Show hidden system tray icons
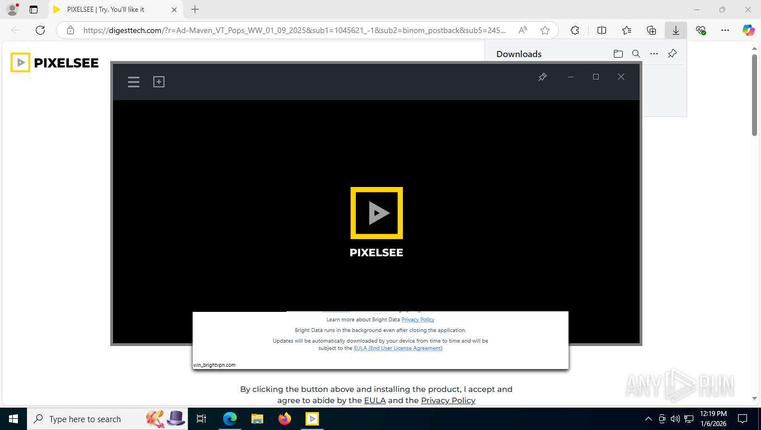 [x=649, y=419]
